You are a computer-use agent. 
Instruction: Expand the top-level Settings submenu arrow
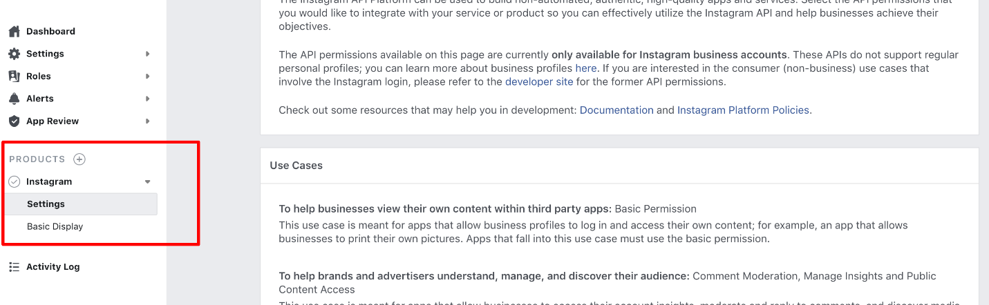(x=147, y=54)
